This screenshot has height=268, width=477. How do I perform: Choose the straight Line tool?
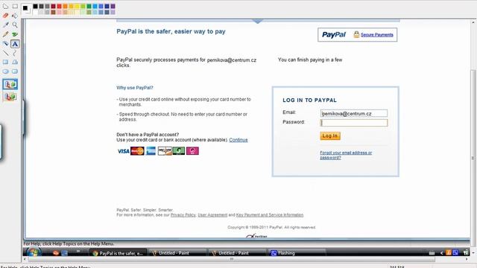point(5,53)
